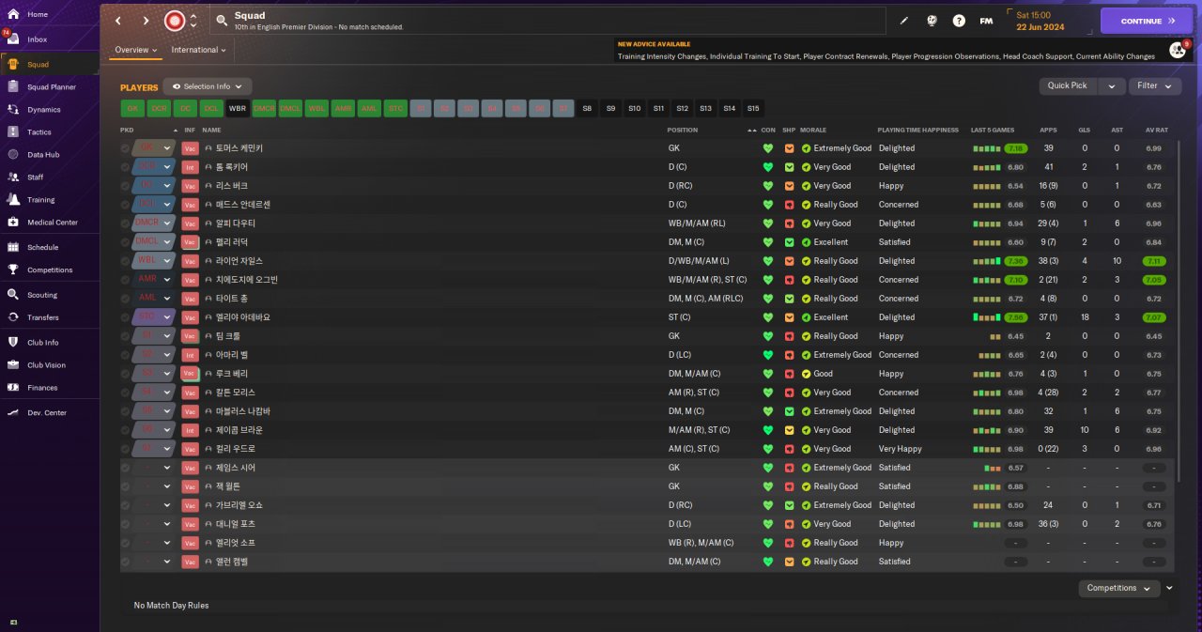Open the Club Vision icon
The width and height of the screenshot is (1202, 632).
(x=13, y=364)
